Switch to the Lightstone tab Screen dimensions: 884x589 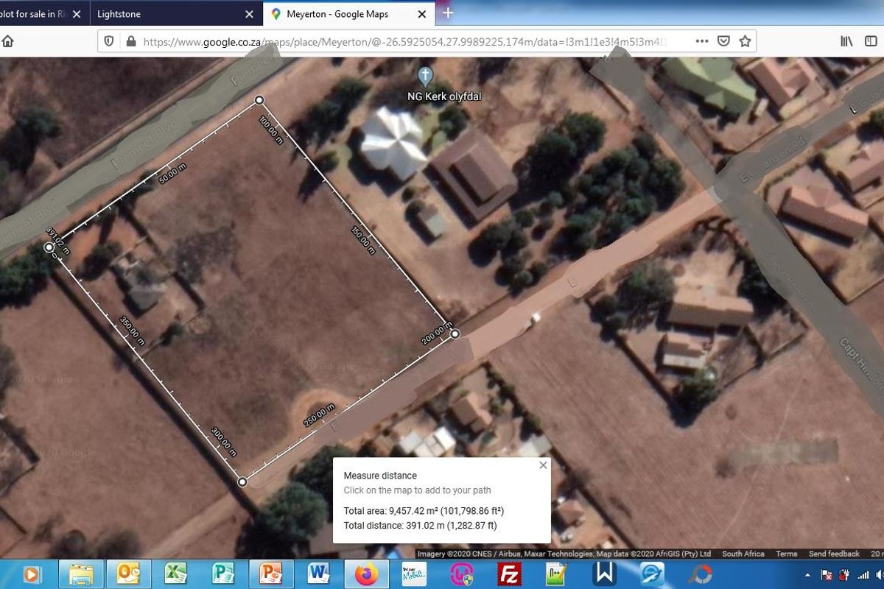[169, 13]
